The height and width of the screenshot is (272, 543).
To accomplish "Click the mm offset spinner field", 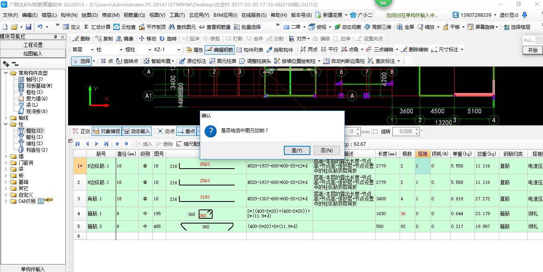I will point(352,131).
